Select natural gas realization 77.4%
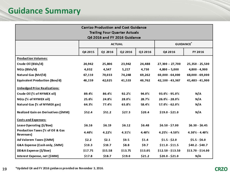 (x=107, y=104)
